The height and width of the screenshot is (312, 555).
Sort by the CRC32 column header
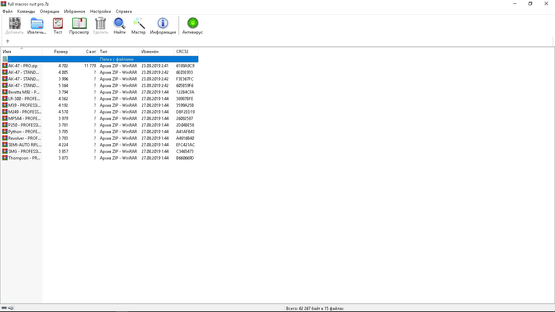186,51
